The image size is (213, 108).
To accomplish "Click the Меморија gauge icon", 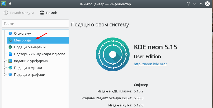I will coord(10,40).
